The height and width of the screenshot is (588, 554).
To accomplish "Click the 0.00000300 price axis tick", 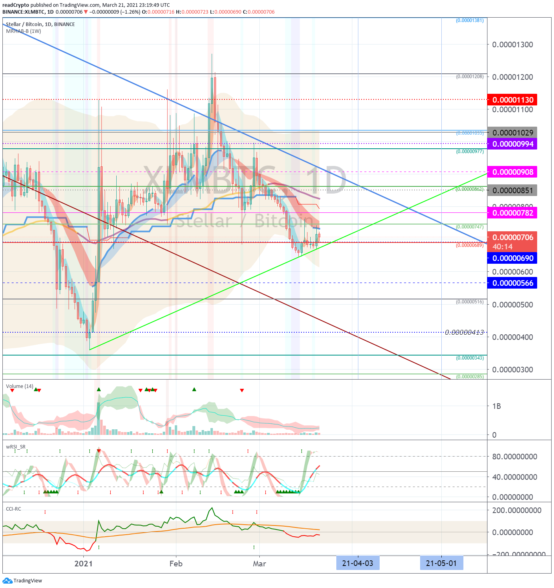I will (513, 370).
